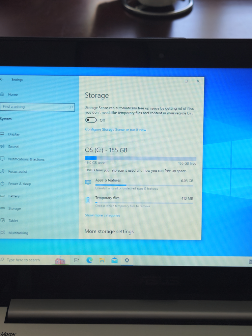This screenshot has height=336, width=252.
Task: Click the OS (C:) storage usage bar
Action: click(141, 158)
